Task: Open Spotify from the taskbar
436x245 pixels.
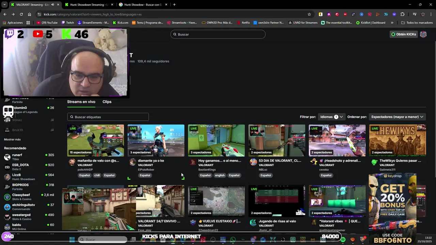Action: coord(343,240)
